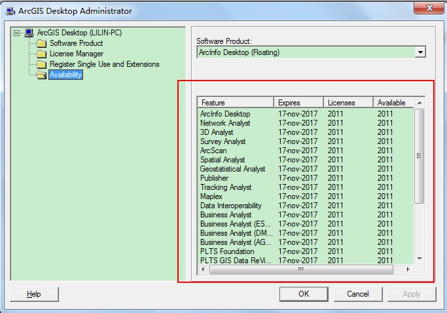Select the Data Interoperability row
Image resolution: width=447 pixels, height=313 pixels.
coord(306,206)
